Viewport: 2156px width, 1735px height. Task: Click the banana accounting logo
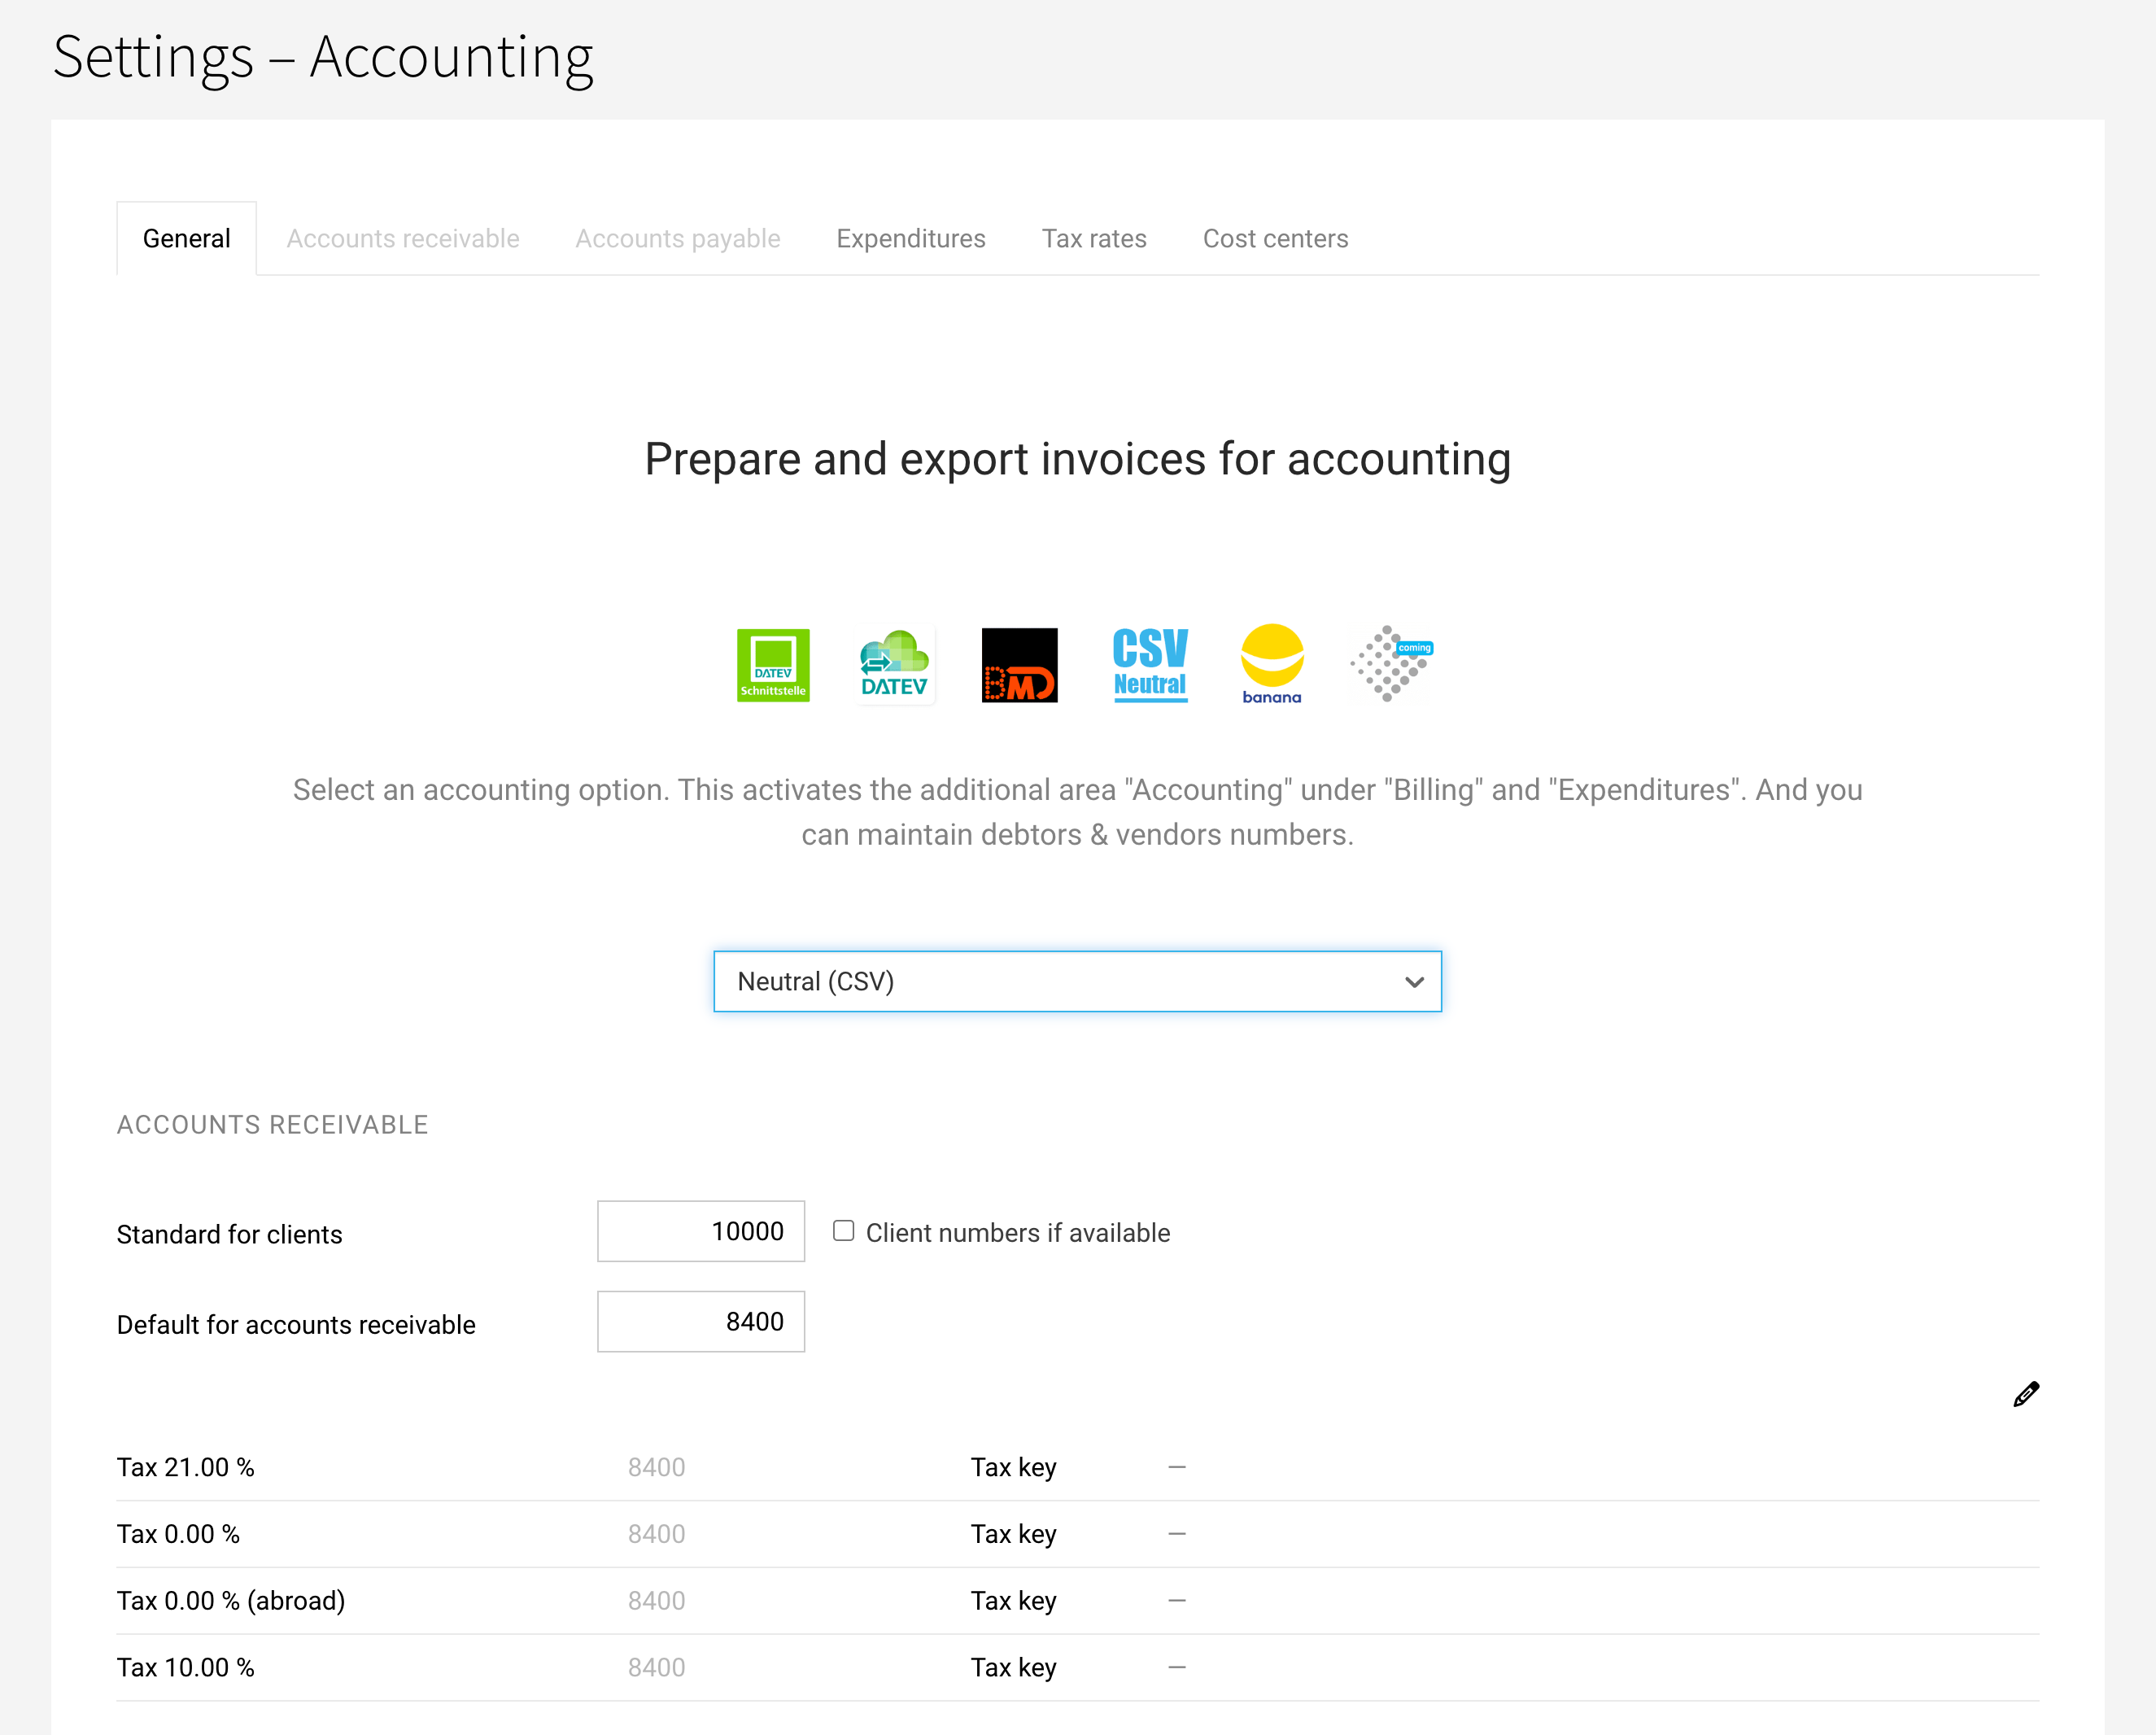pyautogui.click(x=1272, y=665)
